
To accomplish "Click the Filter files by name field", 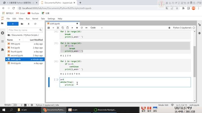I will point(25,30).
